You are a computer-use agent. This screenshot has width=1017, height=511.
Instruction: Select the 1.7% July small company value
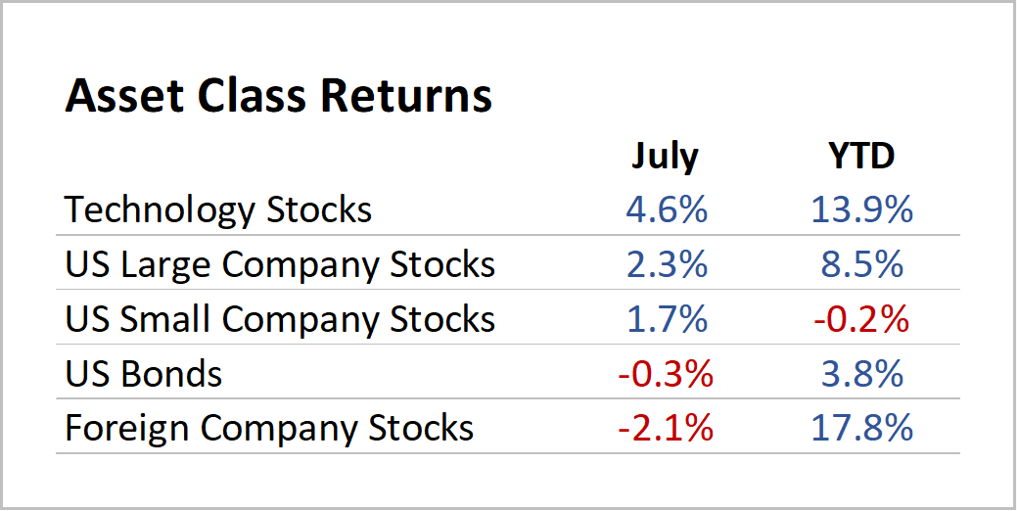point(665,319)
